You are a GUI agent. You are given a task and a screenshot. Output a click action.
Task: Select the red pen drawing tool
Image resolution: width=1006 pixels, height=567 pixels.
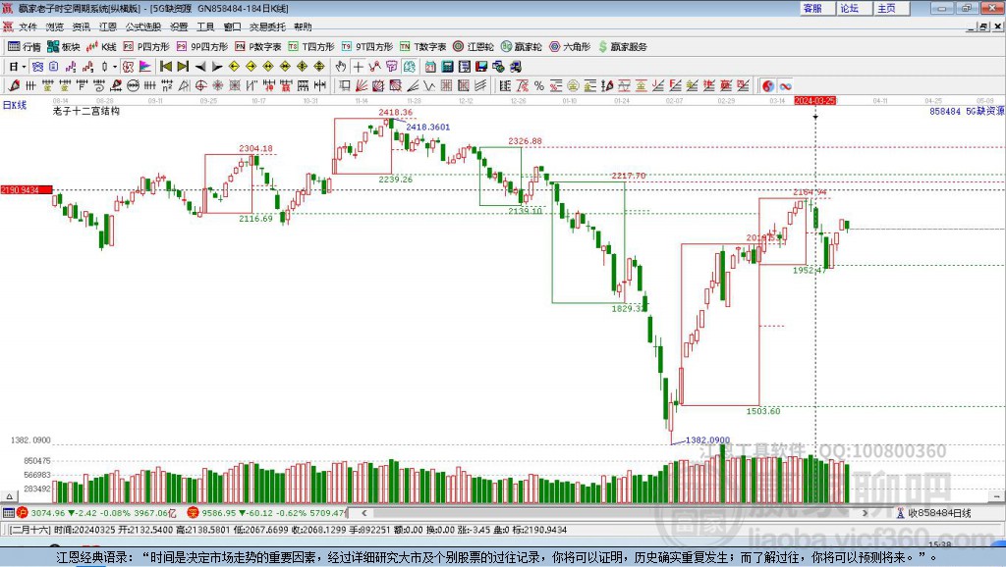point(14,86)
